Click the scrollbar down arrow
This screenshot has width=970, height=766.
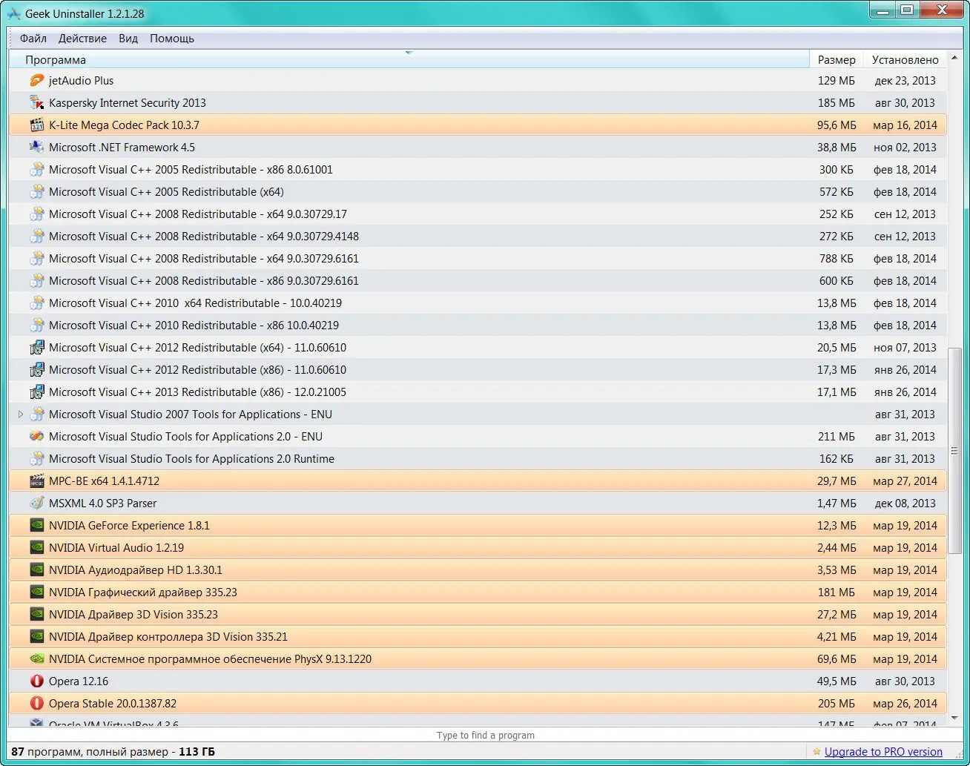click(955, 718)
